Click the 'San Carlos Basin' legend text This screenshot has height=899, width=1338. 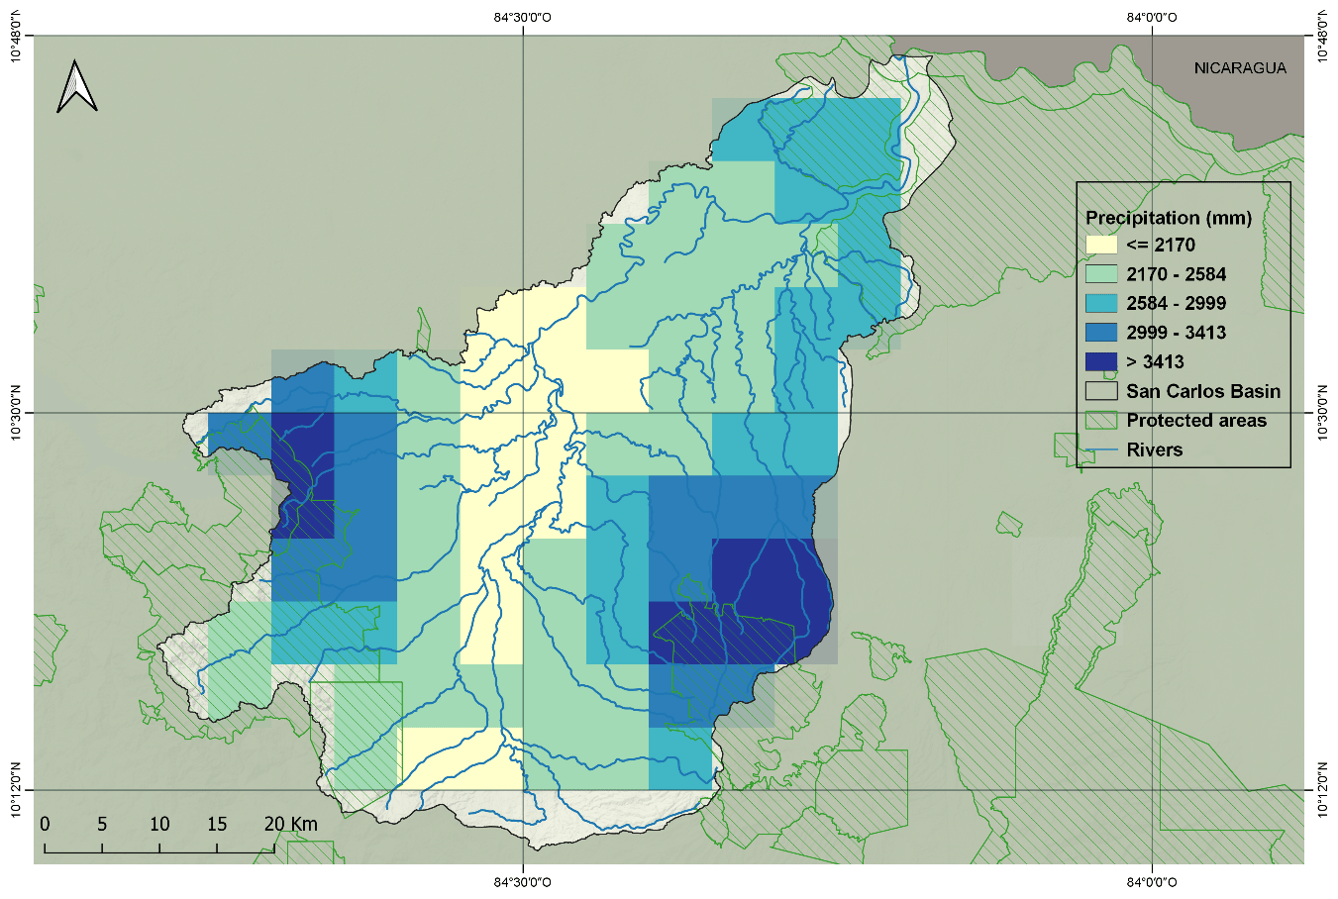(x=1203, y=391)
